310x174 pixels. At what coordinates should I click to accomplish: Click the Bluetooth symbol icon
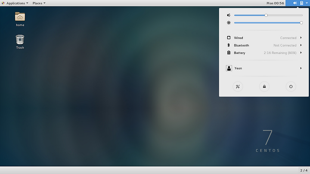coord(229,45)
